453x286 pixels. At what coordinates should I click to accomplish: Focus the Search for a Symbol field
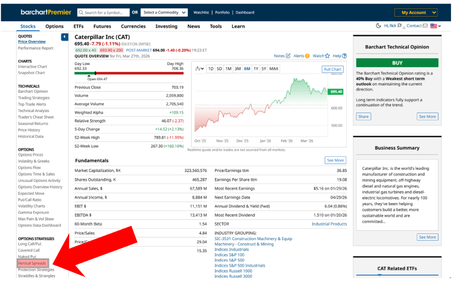[104, 13]
